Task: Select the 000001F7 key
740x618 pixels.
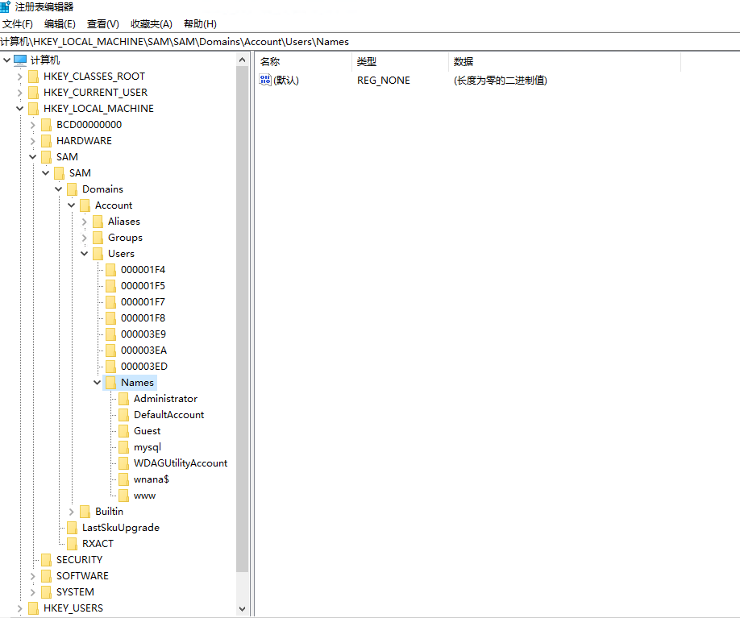Action: click(143, 302)
